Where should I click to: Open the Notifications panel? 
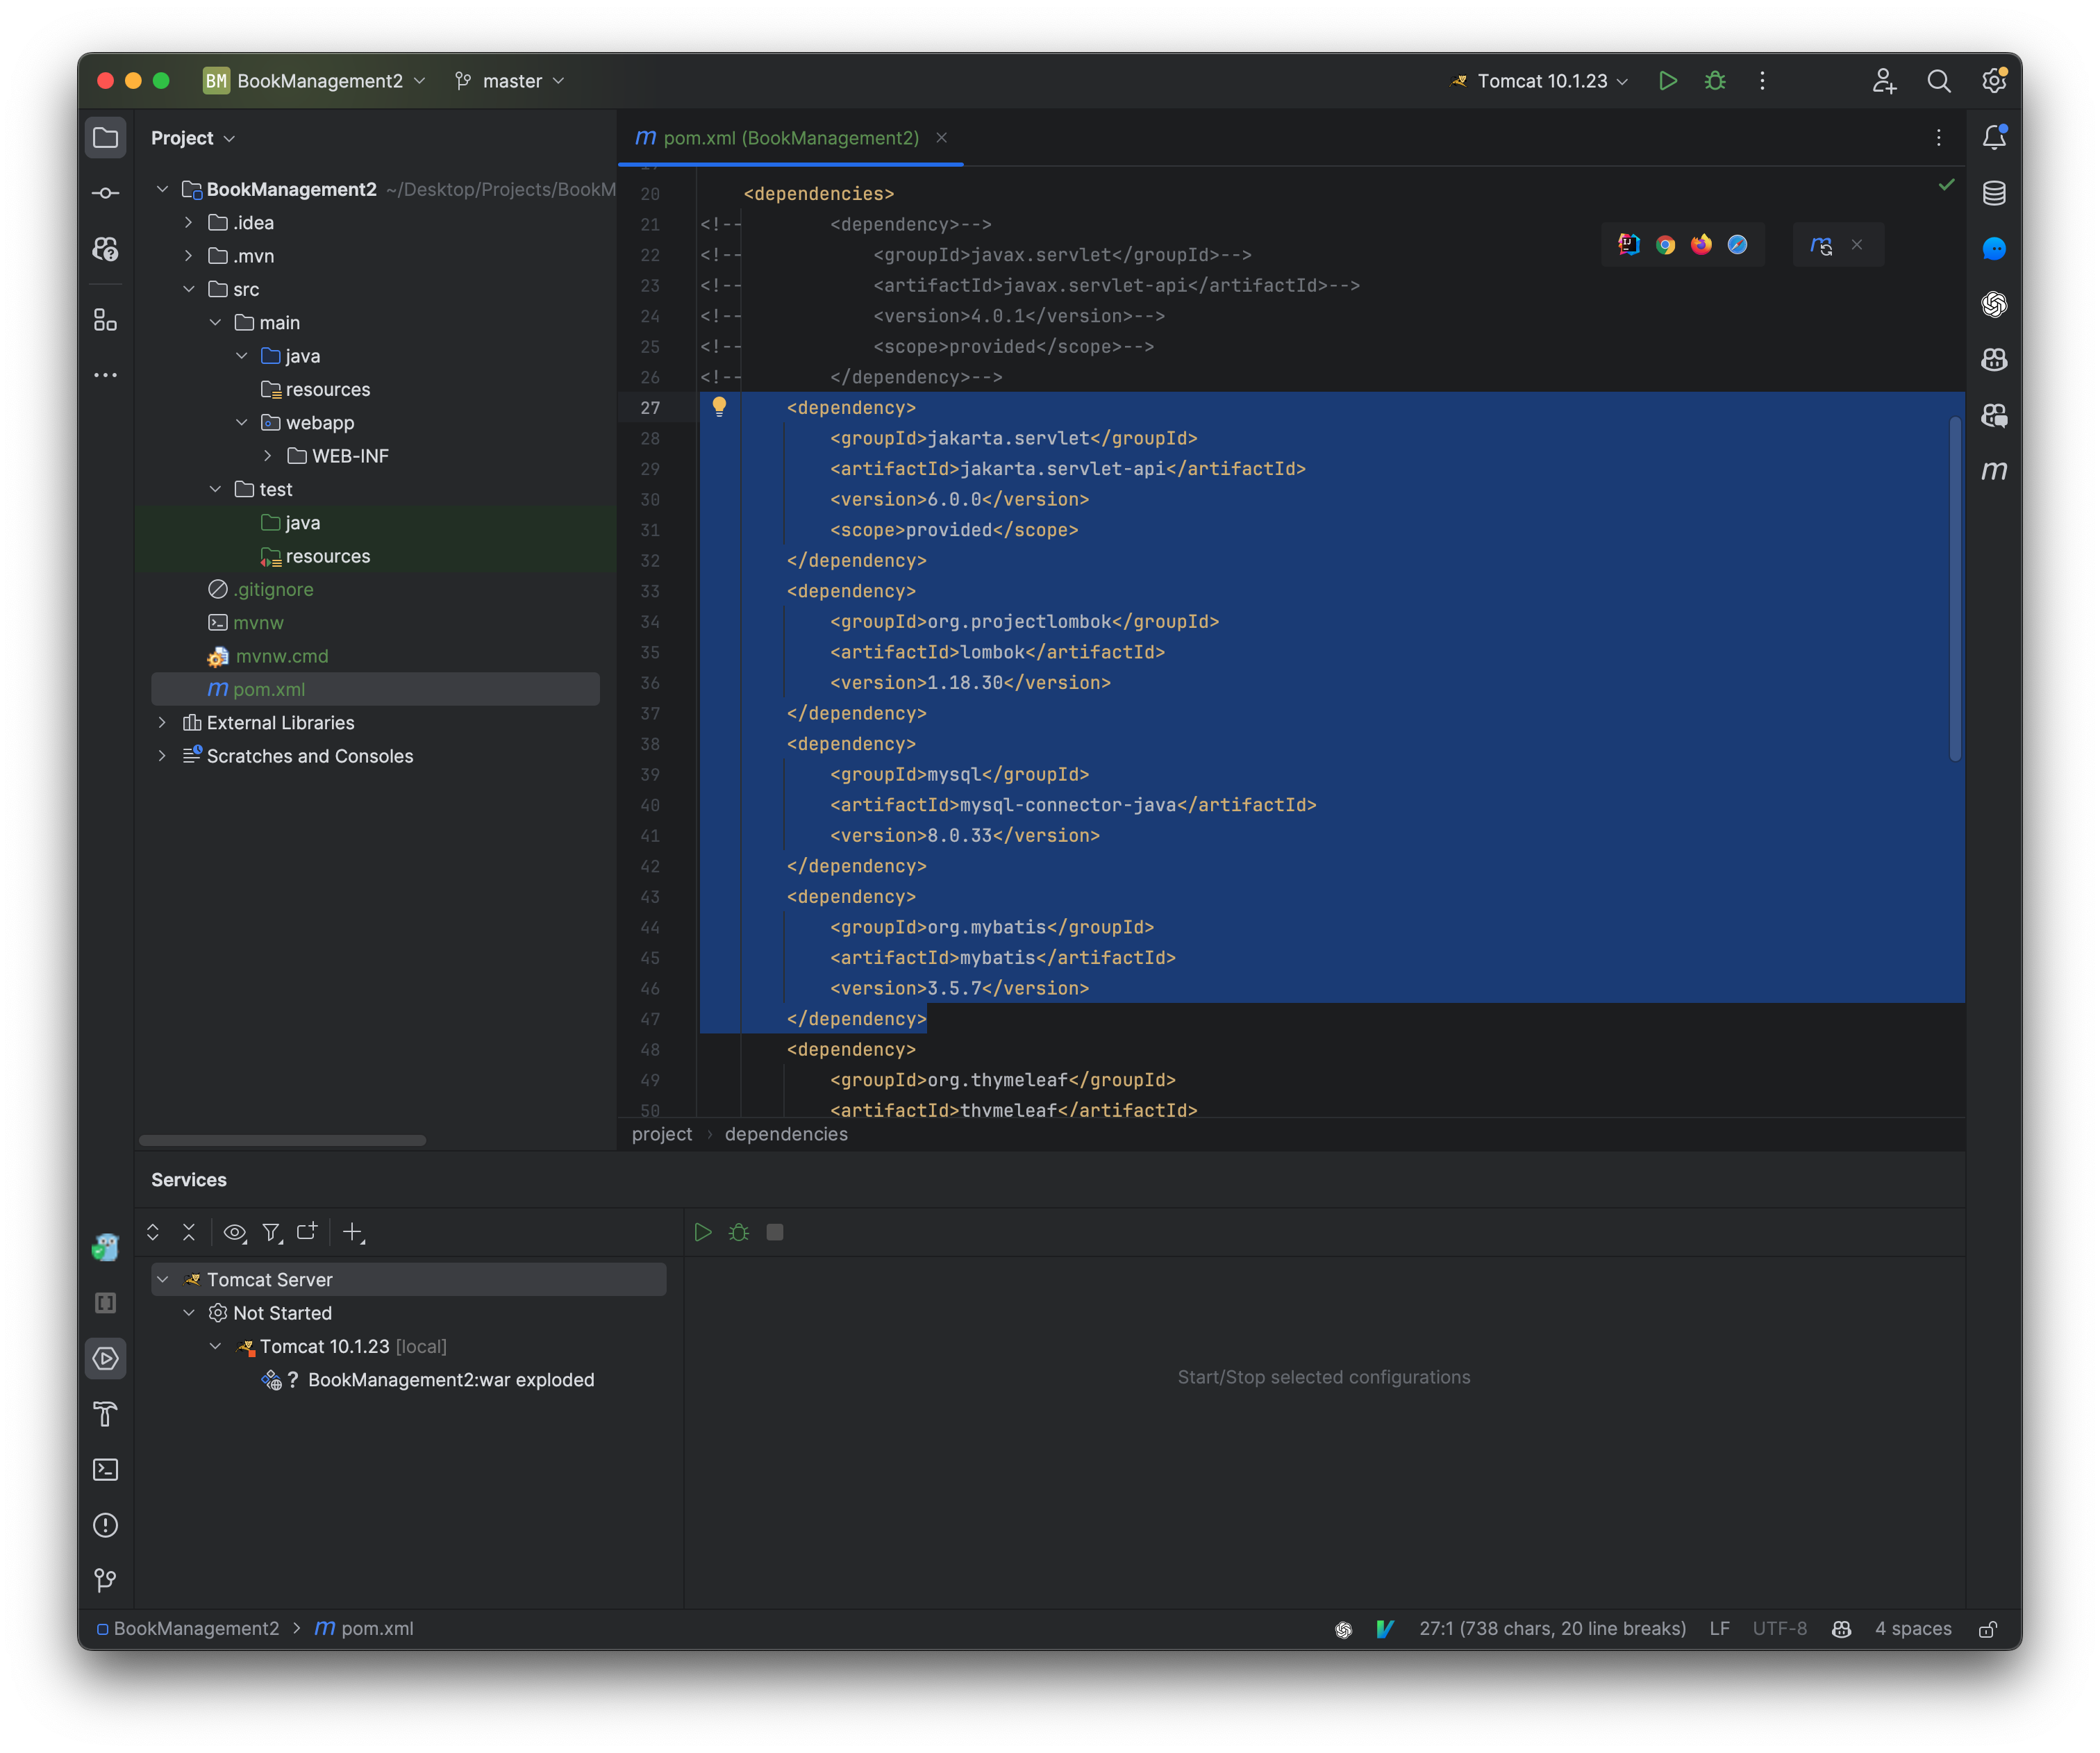pos(1995,137)
